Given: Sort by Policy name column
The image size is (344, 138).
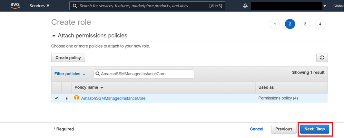Looking at the screenshot, I should click(x=89, y=87).
